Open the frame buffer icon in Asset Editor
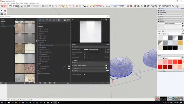The image size is (184, 104). click(x=68, y=20)
